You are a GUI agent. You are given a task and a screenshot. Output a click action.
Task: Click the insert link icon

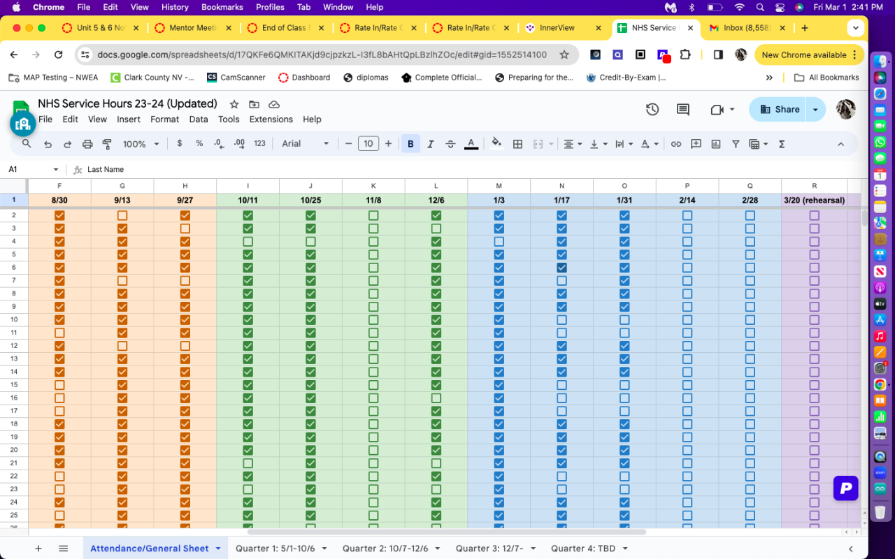pos(676,144)
